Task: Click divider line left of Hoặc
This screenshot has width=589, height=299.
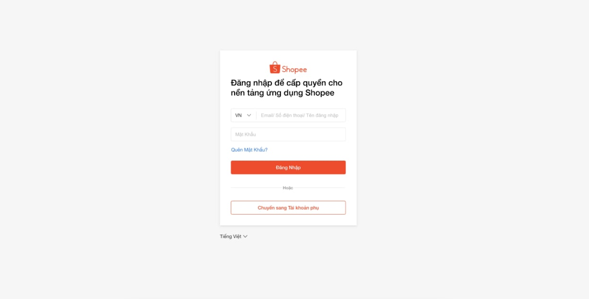Action: tap(256, 188)
